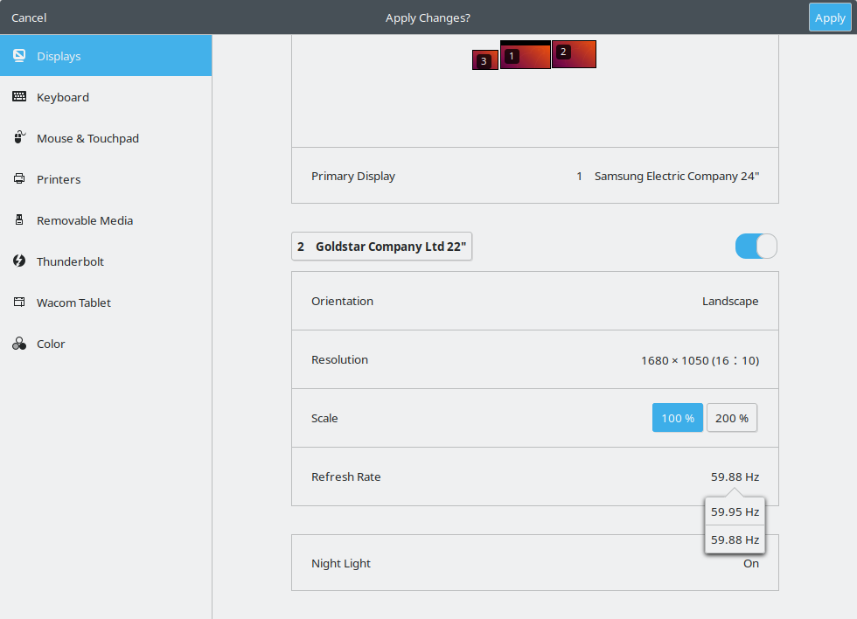
Task: Open the Keyboard settings panel
Action: 106,97
